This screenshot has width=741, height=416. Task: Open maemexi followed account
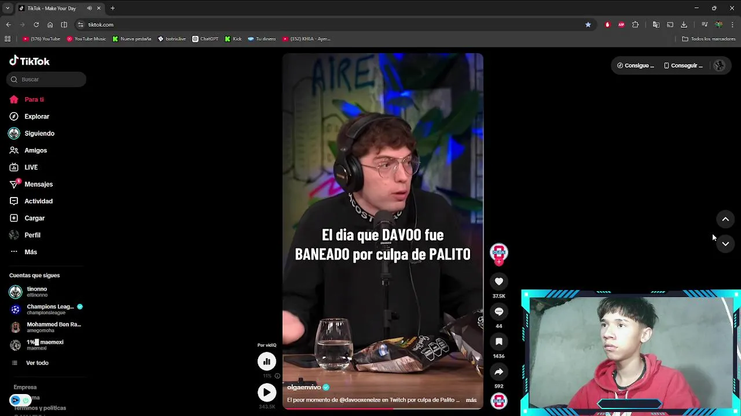(x=38, y=344)
